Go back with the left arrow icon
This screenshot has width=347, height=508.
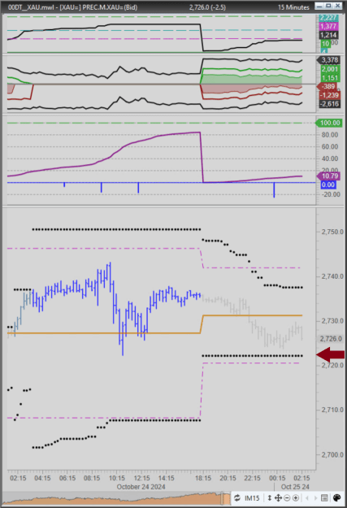pyautogui.click(x=306, y=497)
